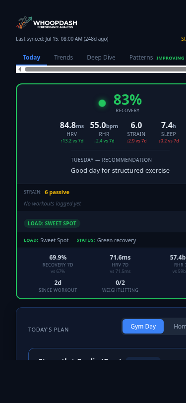Click the LOAD: SWEET SPOT badge
This screenshot has width=186, height=403.
point(52,223)
